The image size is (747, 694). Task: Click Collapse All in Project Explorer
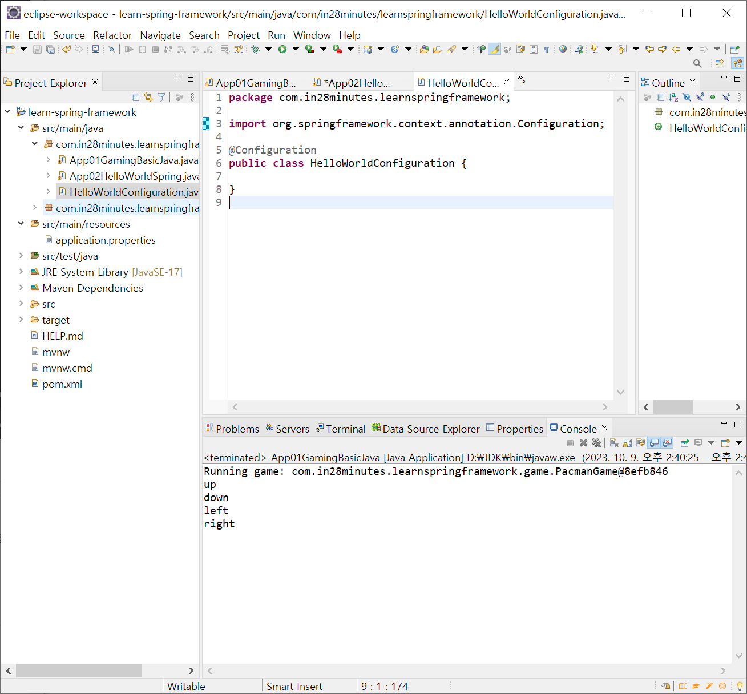[x=135, y=98]
